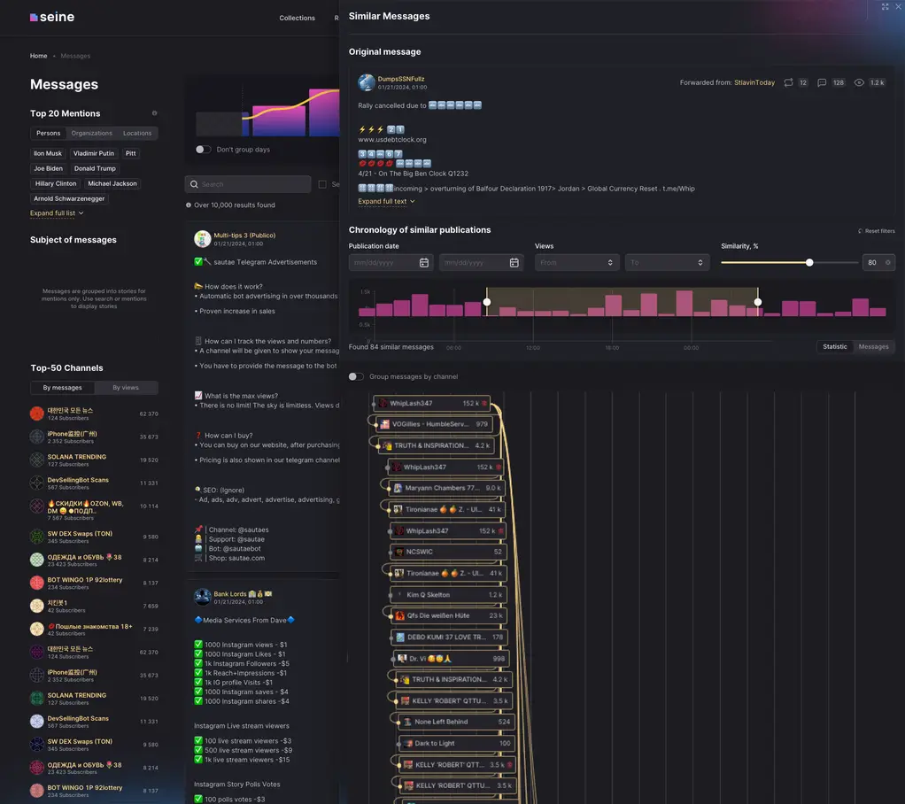Screen dimensions: 905x804
Task: Click the Donald Trump mention tag
Action: (x=95, y=168)
